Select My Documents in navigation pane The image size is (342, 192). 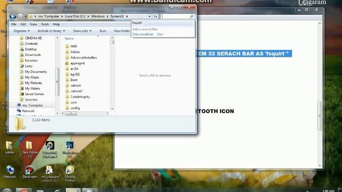coord(36,71)
